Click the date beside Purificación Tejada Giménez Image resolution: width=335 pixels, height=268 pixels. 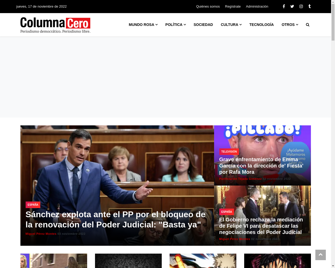click(277, 179)
